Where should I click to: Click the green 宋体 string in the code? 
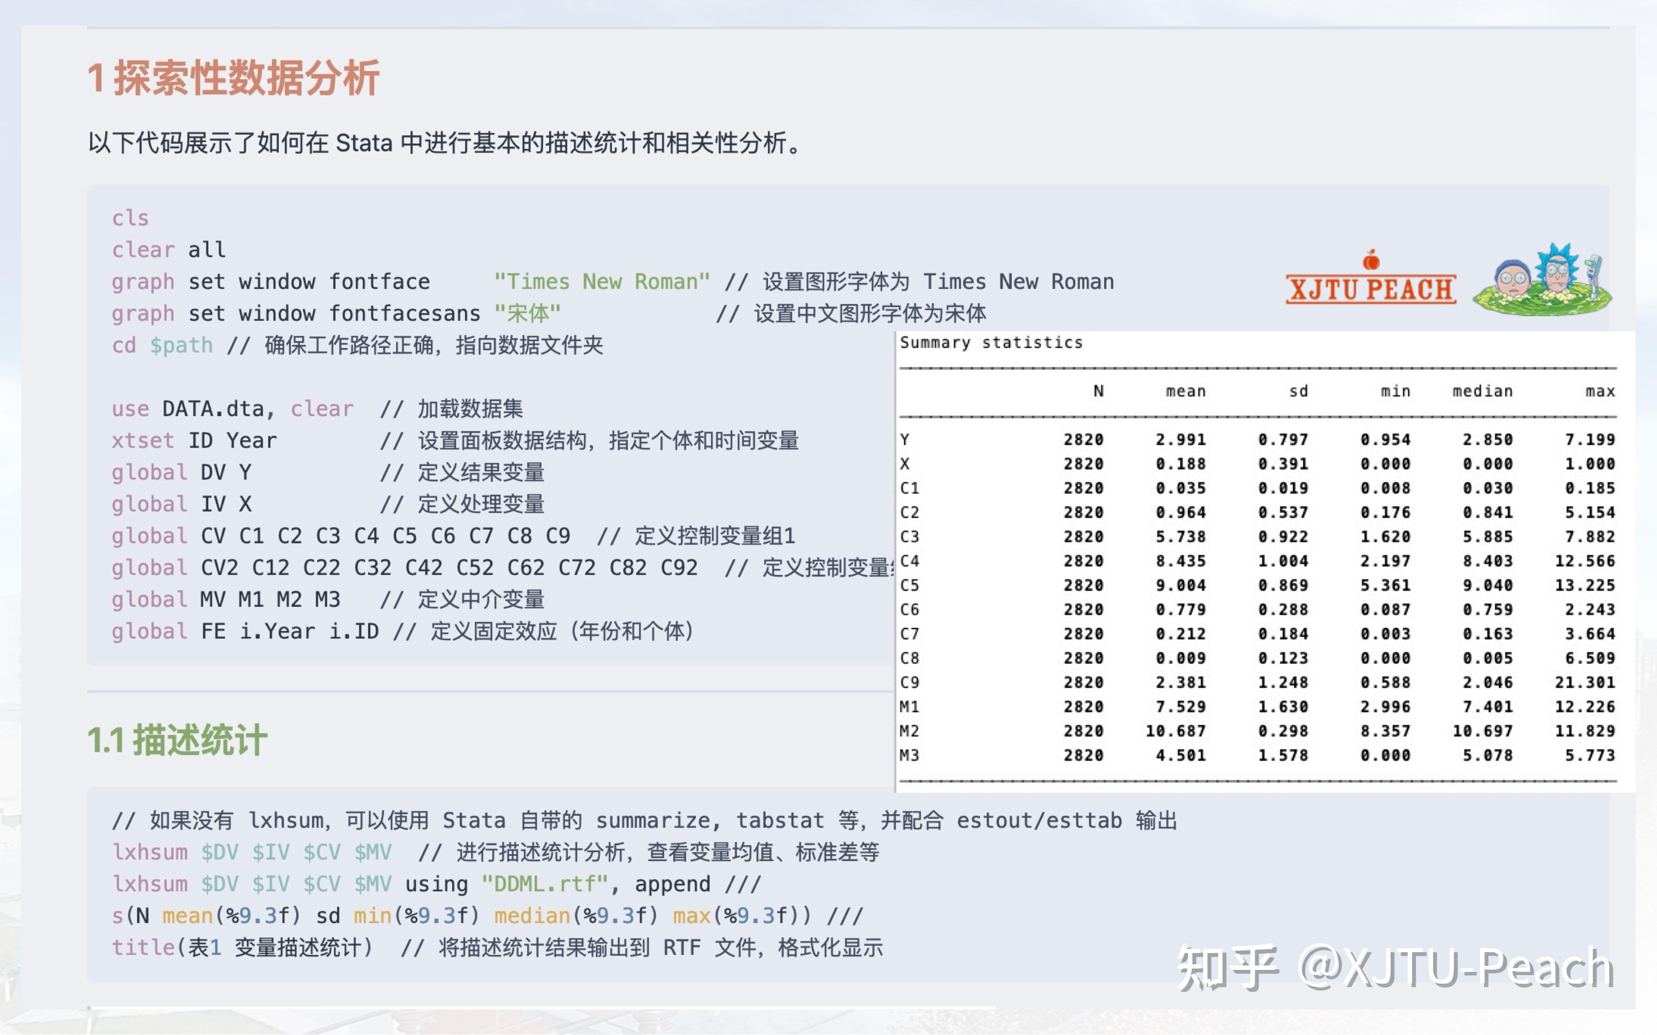click(527, 314)
